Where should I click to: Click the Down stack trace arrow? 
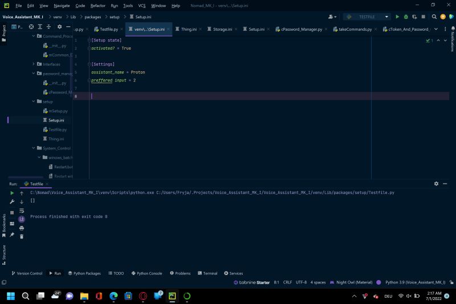click(22, 201)
